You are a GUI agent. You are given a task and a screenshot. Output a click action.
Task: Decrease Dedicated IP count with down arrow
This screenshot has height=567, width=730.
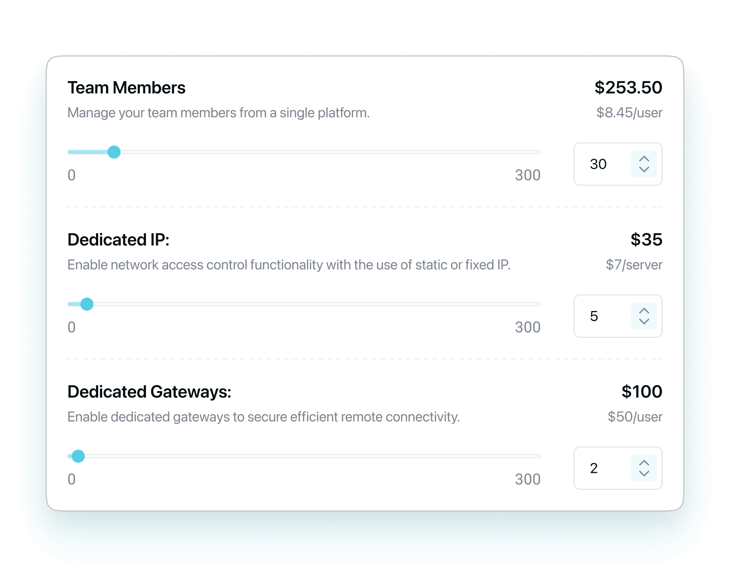[644, 321]
